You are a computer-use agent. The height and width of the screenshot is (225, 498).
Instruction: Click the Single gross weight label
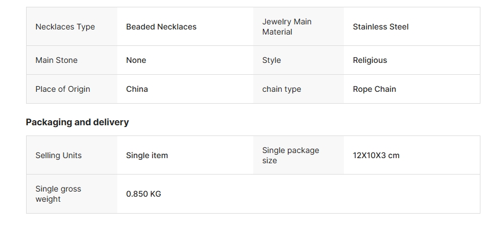[x=58, y=194]
